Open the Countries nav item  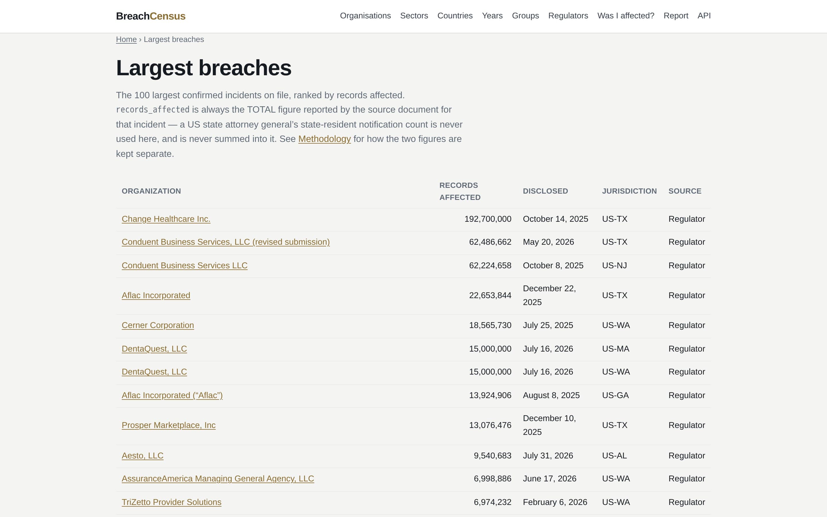click(x=455, y=16)
